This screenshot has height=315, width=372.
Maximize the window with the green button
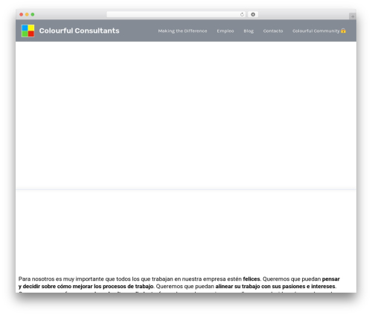pos(33,15)
